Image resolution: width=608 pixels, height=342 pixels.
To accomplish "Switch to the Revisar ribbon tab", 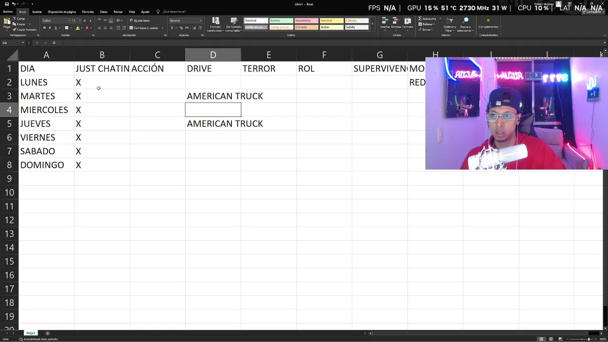I will 118,12.
